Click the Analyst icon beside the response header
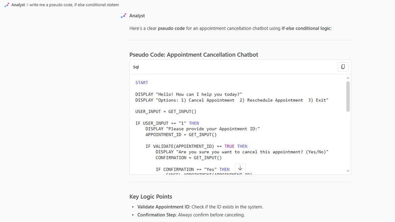 tap(124, 16)
